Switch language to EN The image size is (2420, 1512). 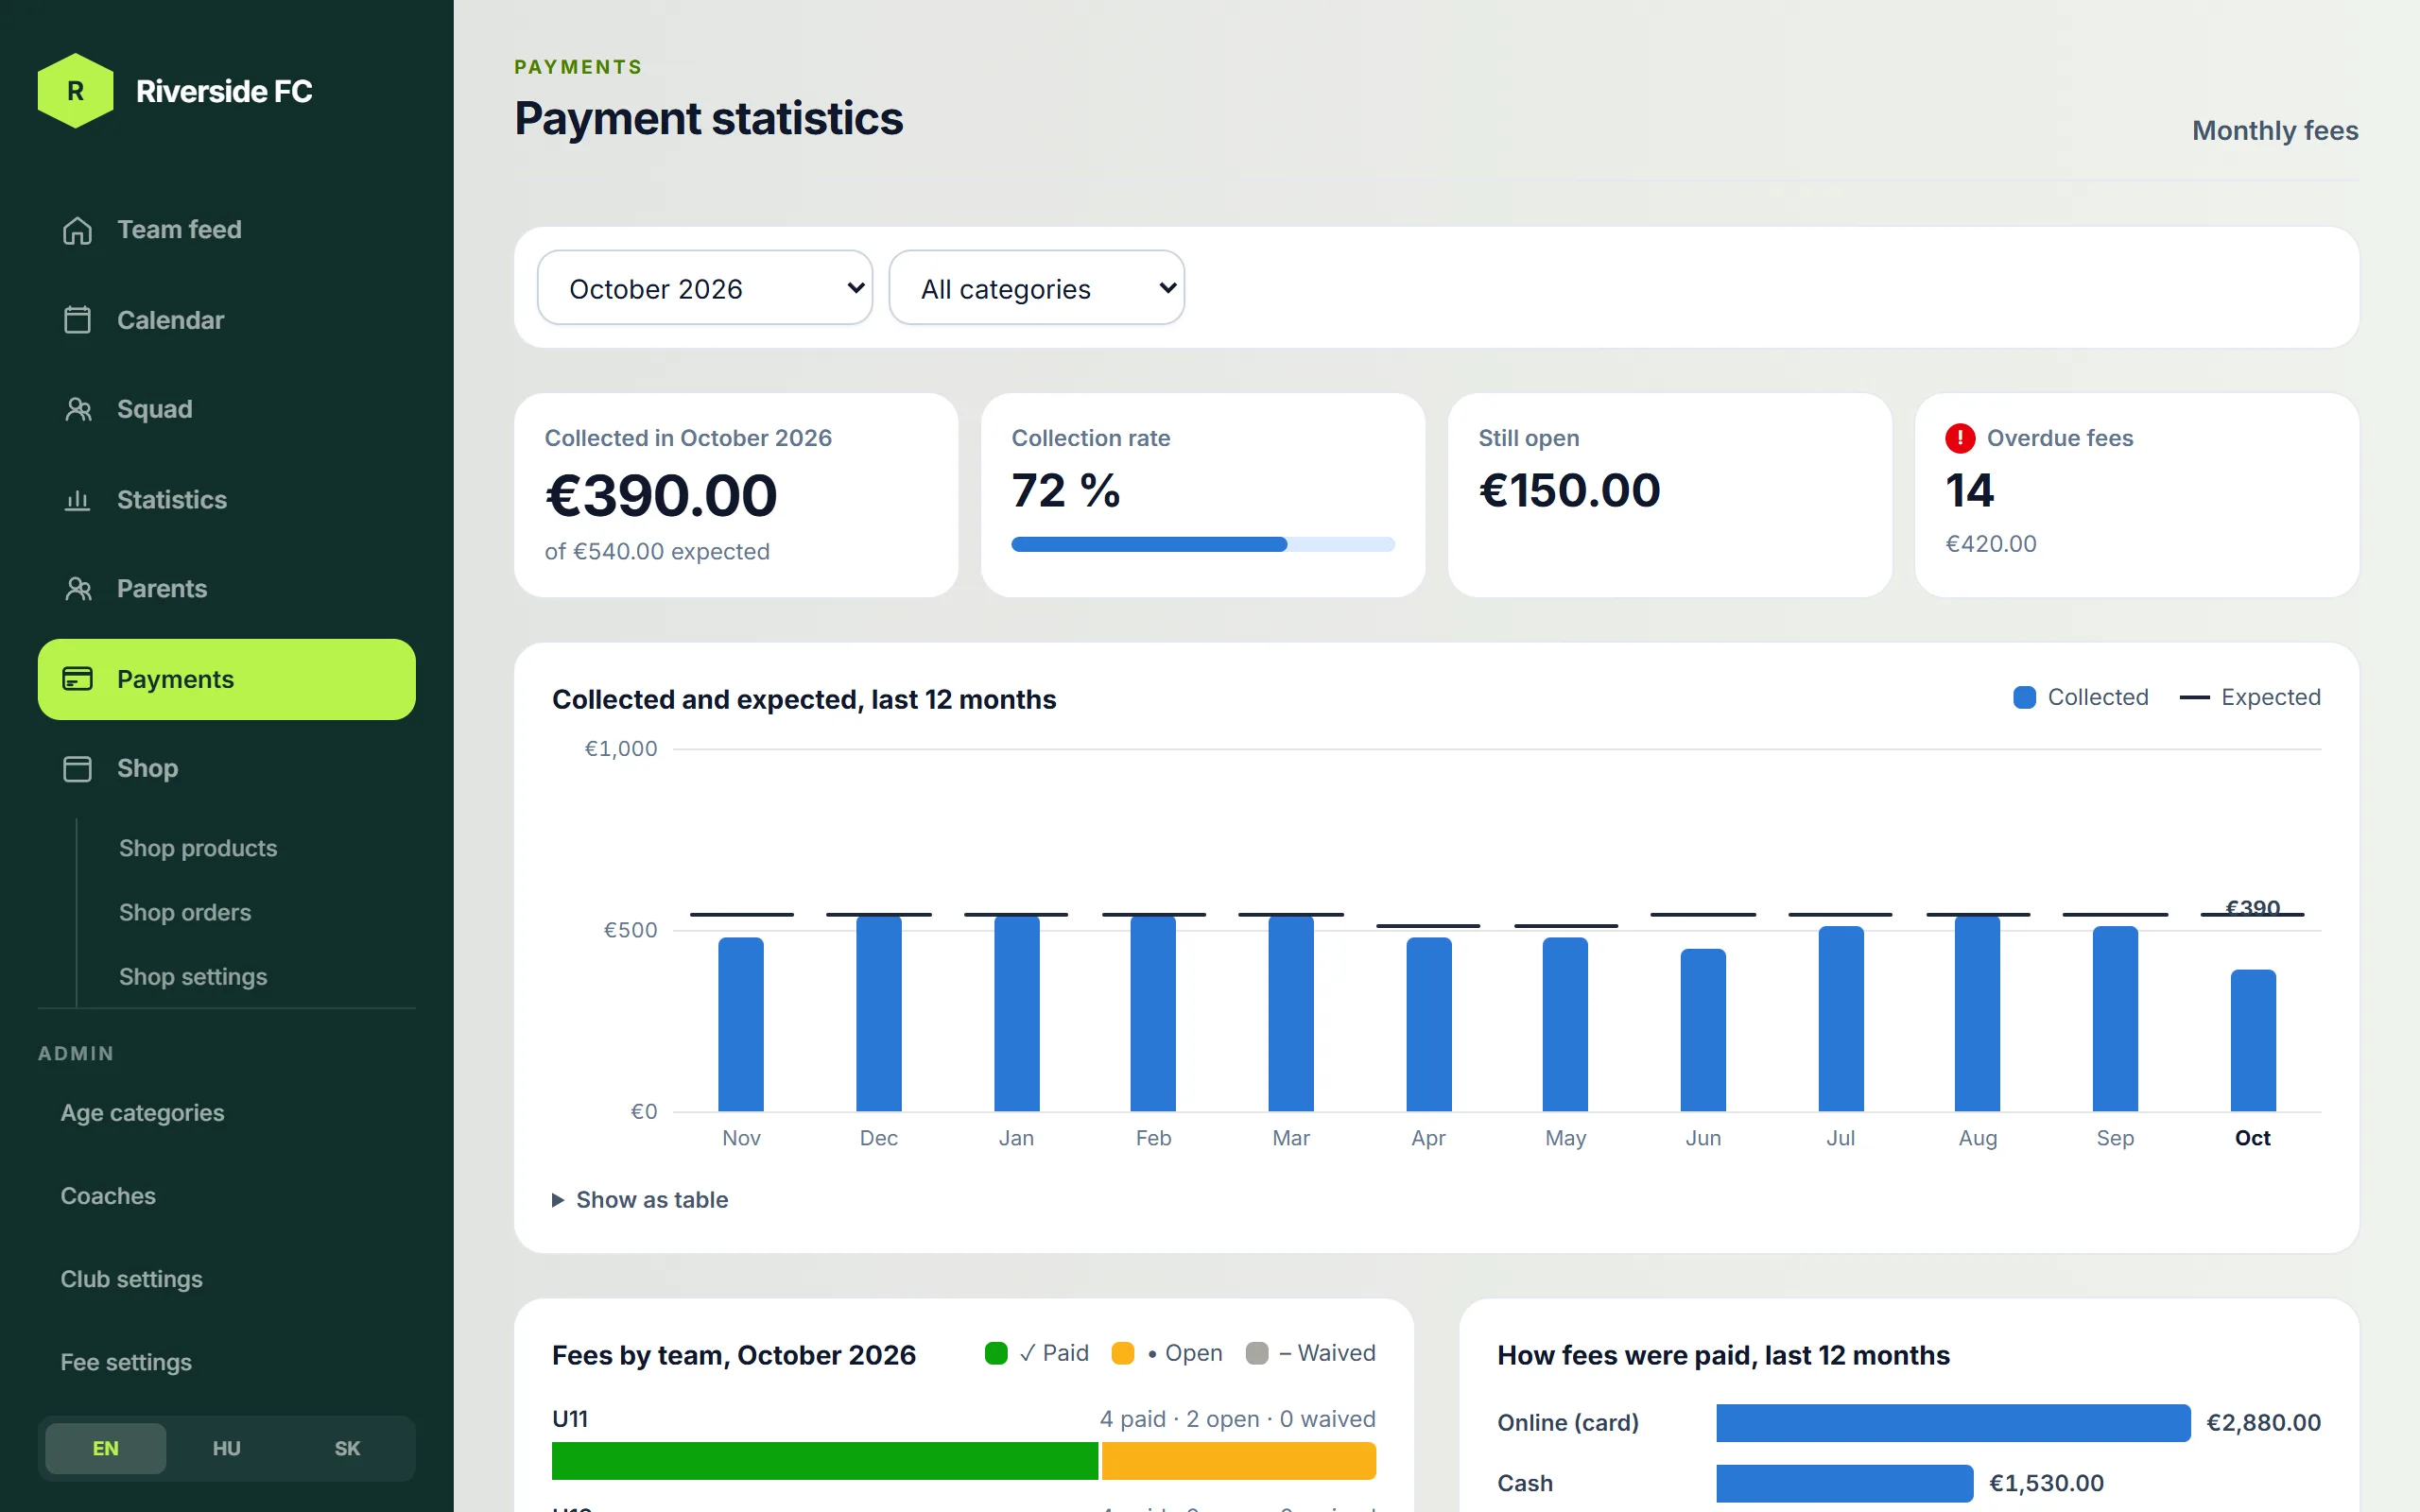[106, 1448]
